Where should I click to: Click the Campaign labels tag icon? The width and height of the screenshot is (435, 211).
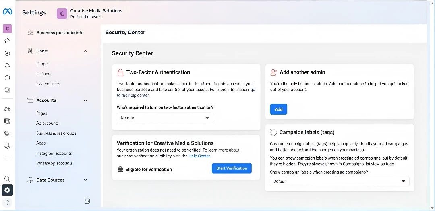(273, 133)
